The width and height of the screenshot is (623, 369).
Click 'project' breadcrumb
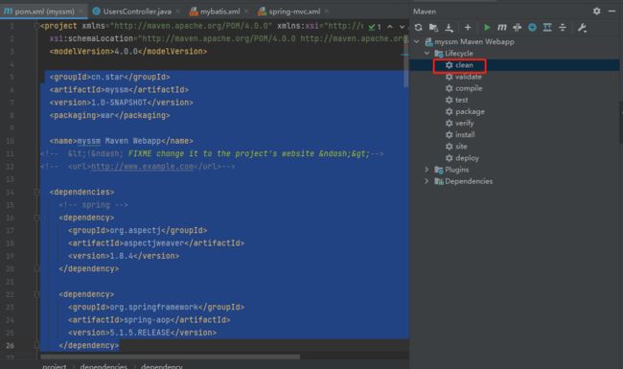tap(55, 366)
